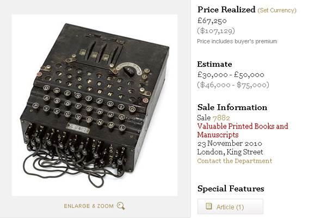Click the Price Realized heading
This screenshot has height=218, width=309.
226,10
